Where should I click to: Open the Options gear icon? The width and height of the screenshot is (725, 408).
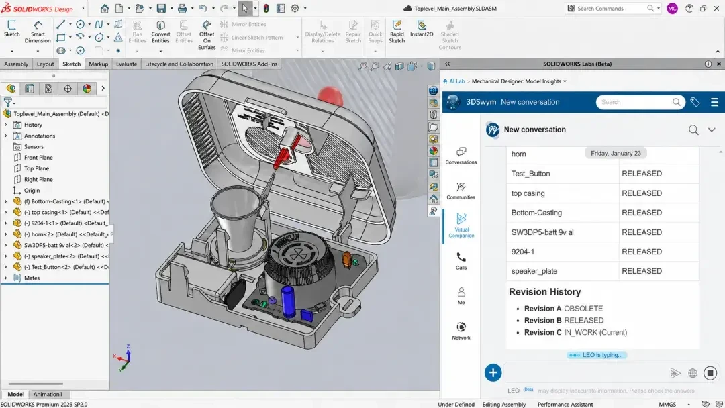(295, 8)
